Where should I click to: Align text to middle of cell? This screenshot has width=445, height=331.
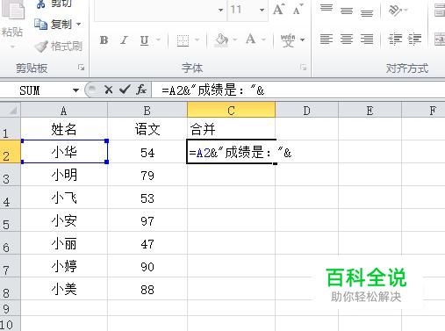coord(347,11)
